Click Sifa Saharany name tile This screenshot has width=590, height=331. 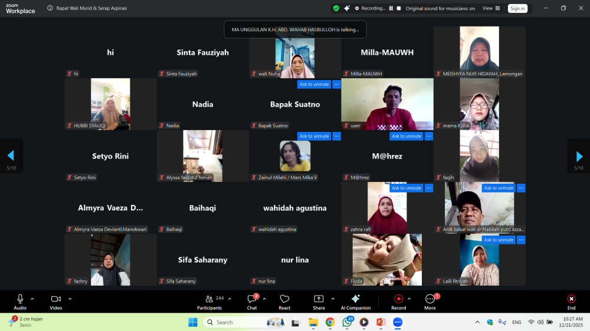203,260
